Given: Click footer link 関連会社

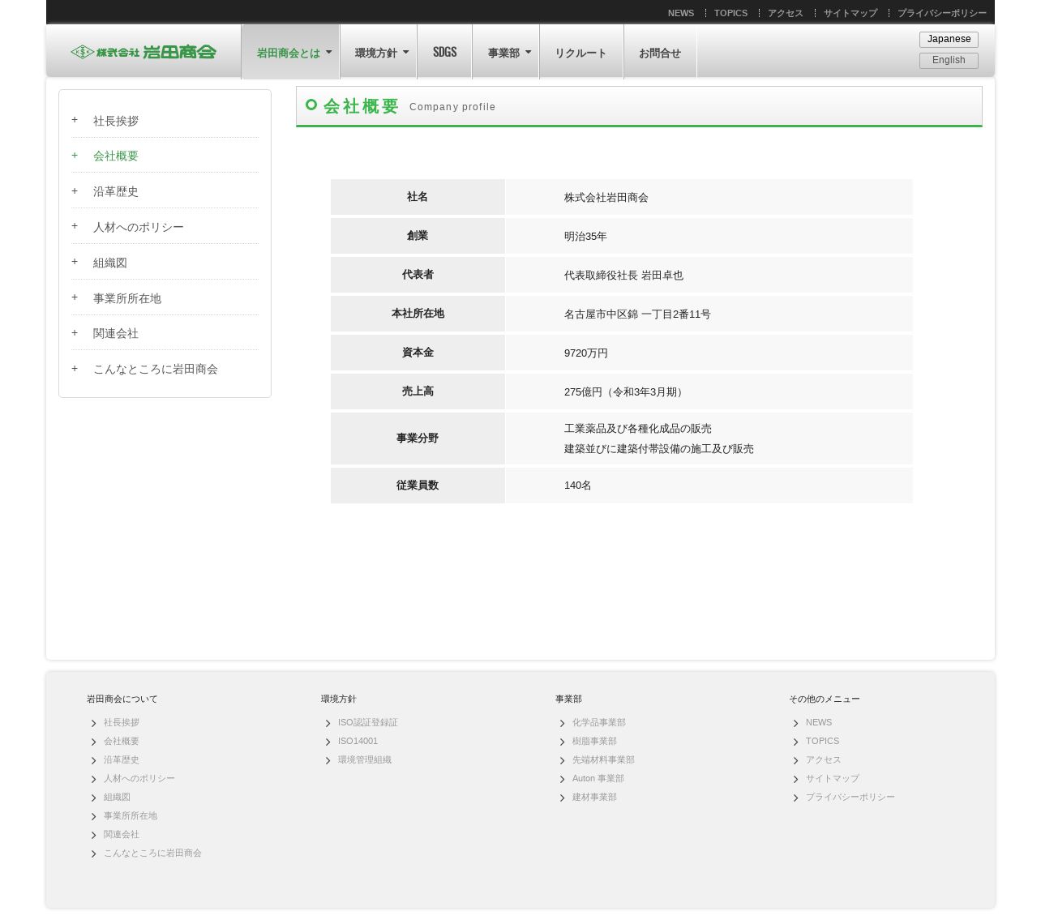Looking at the screenshot, I should pos(122,834).
